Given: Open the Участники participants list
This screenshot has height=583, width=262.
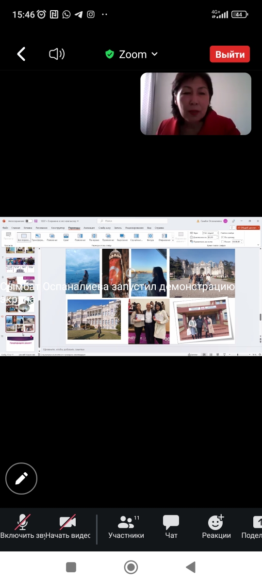Looking at the screenshot, I should click(x=126, y=527).
